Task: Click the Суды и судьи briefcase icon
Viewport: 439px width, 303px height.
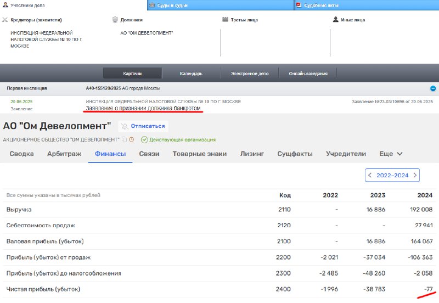Action: pos(152,5)
